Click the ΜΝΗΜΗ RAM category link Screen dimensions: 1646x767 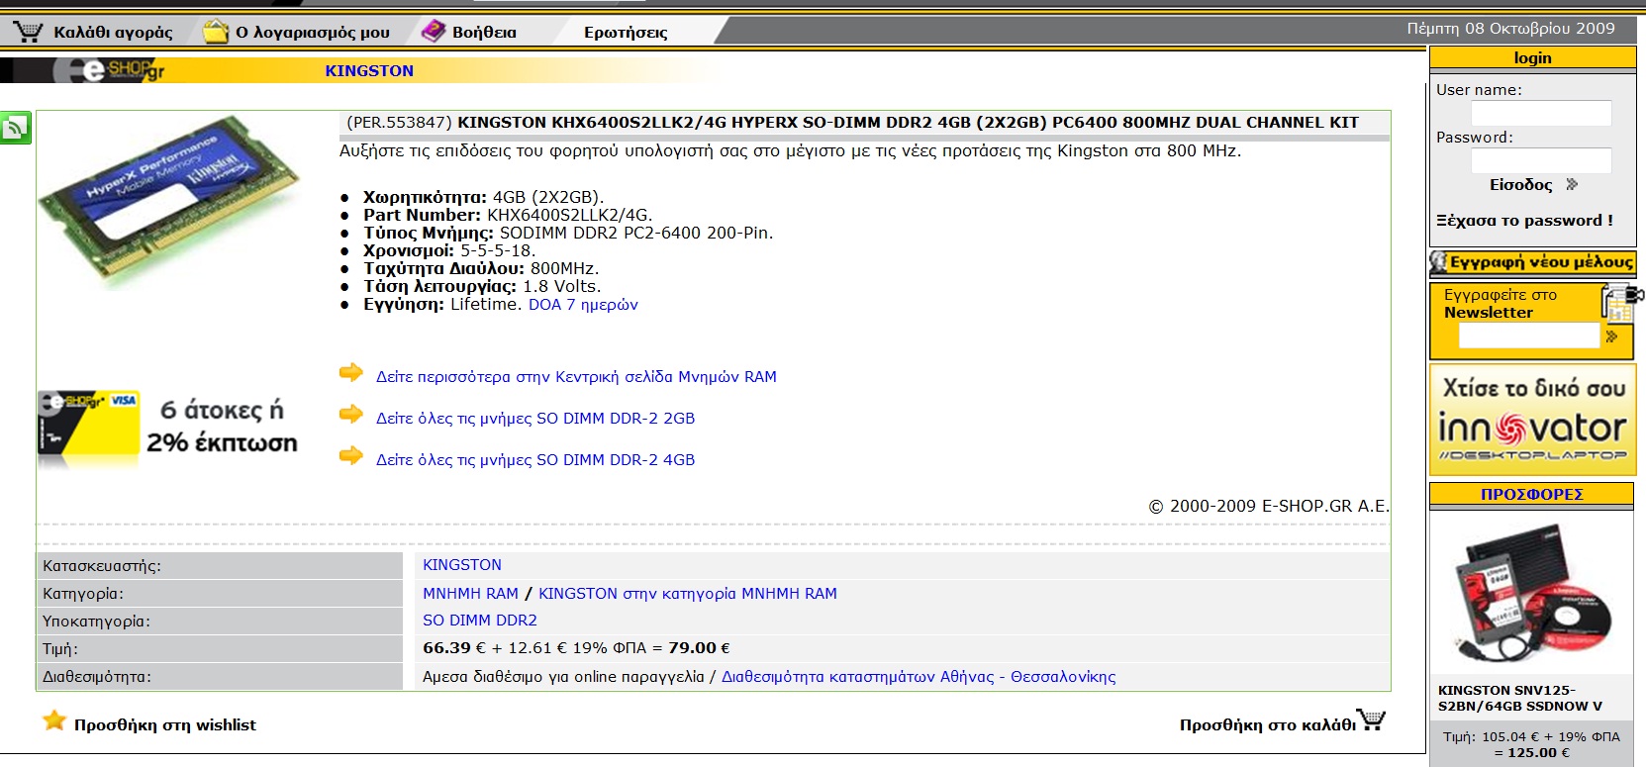470,594
